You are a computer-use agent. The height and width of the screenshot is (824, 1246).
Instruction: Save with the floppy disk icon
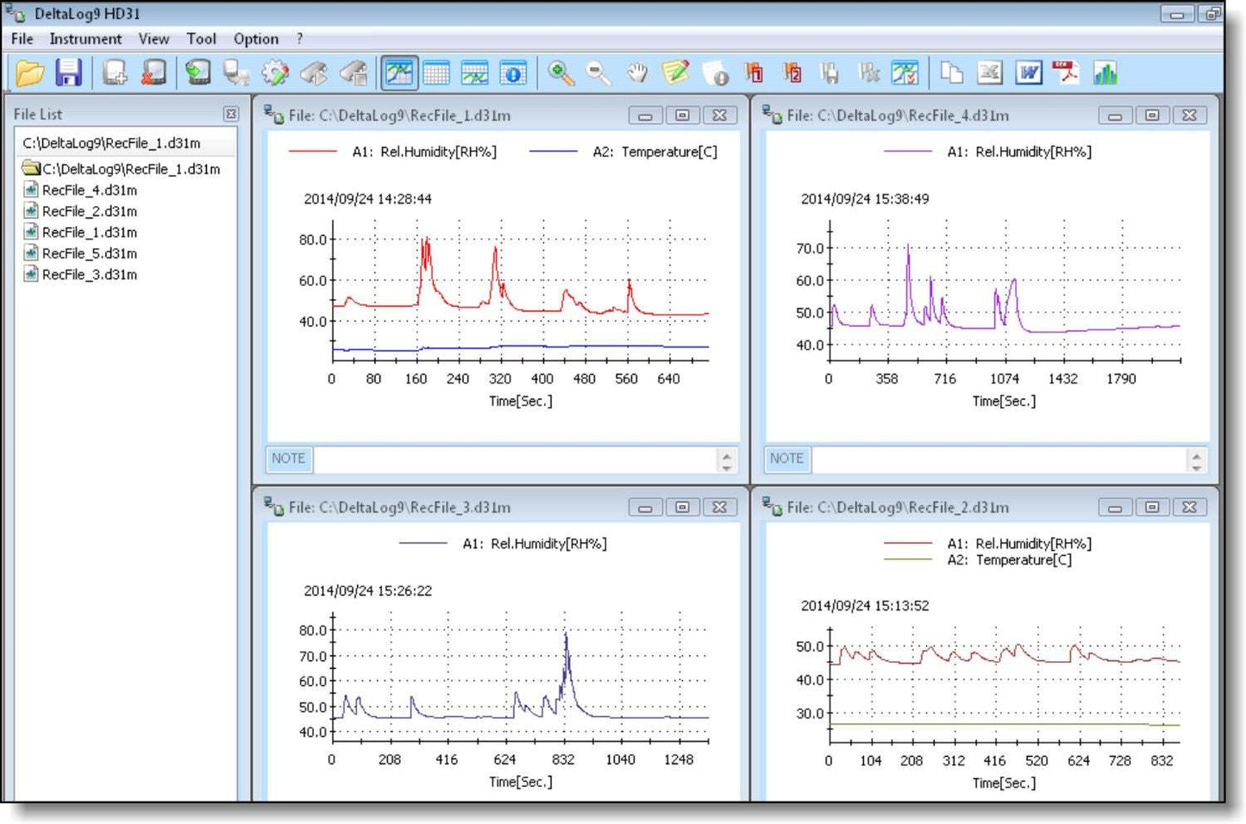pos(68,73)
